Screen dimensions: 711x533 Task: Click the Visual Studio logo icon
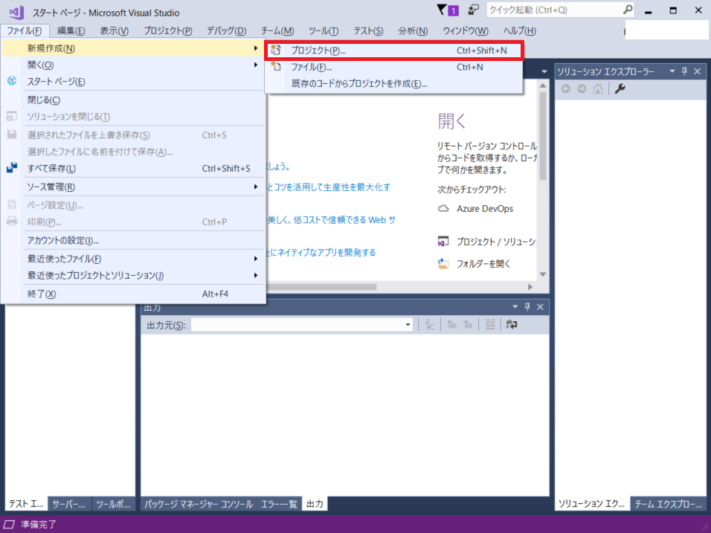click(16, 12)
